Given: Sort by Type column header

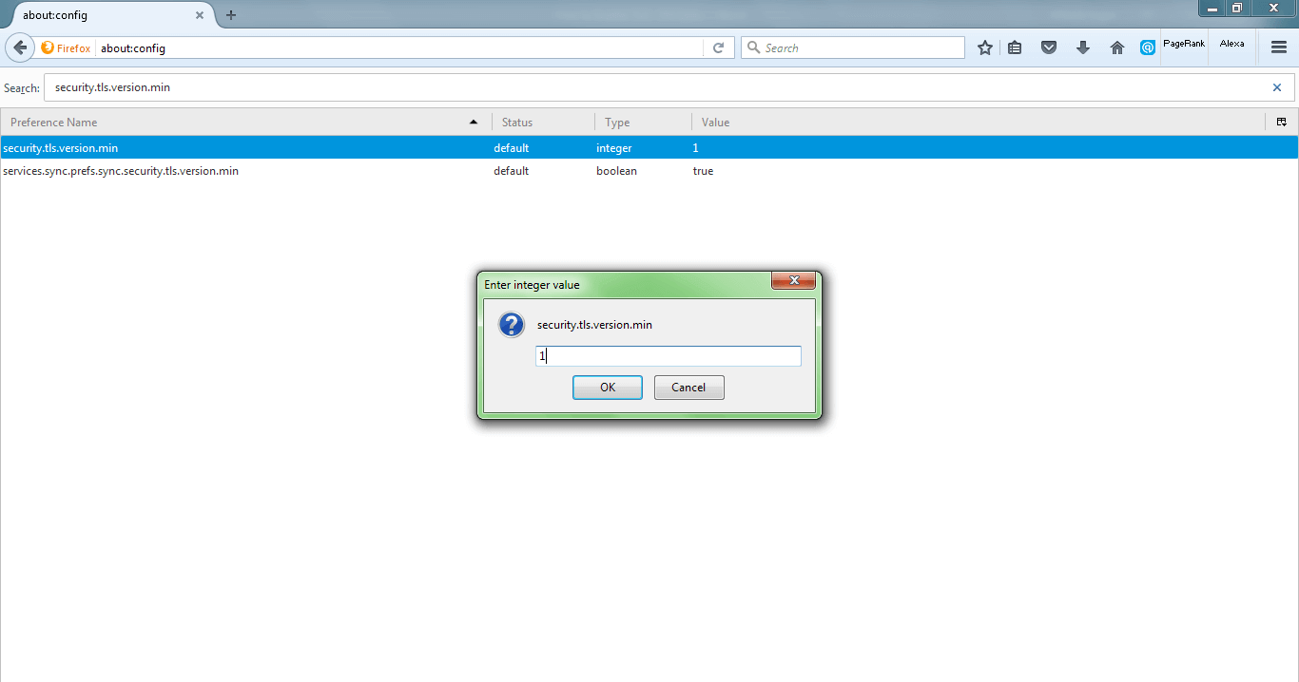Looking at the screenshot, I should [x=643, y=122].
